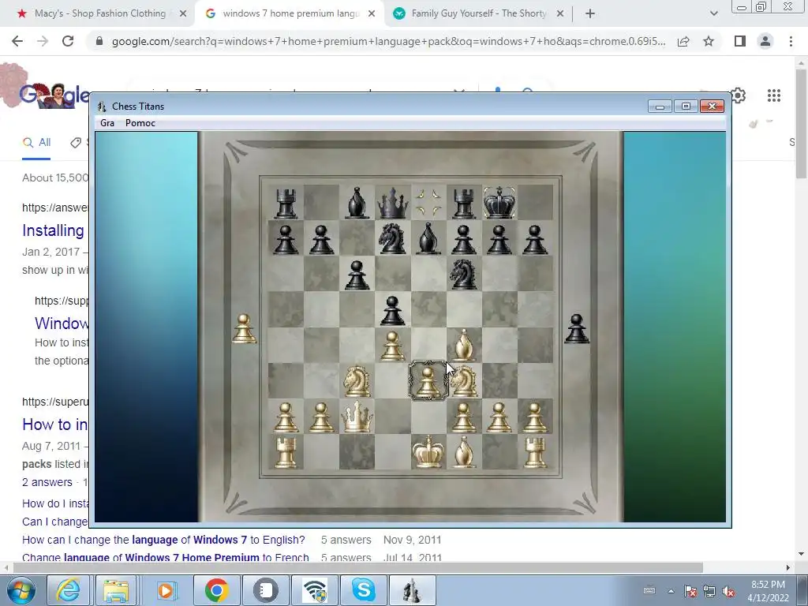Image resolution: width=808 pixels, height=606 pixels.
Task: Select the white rook on h1
Action: tap(535, 453)
